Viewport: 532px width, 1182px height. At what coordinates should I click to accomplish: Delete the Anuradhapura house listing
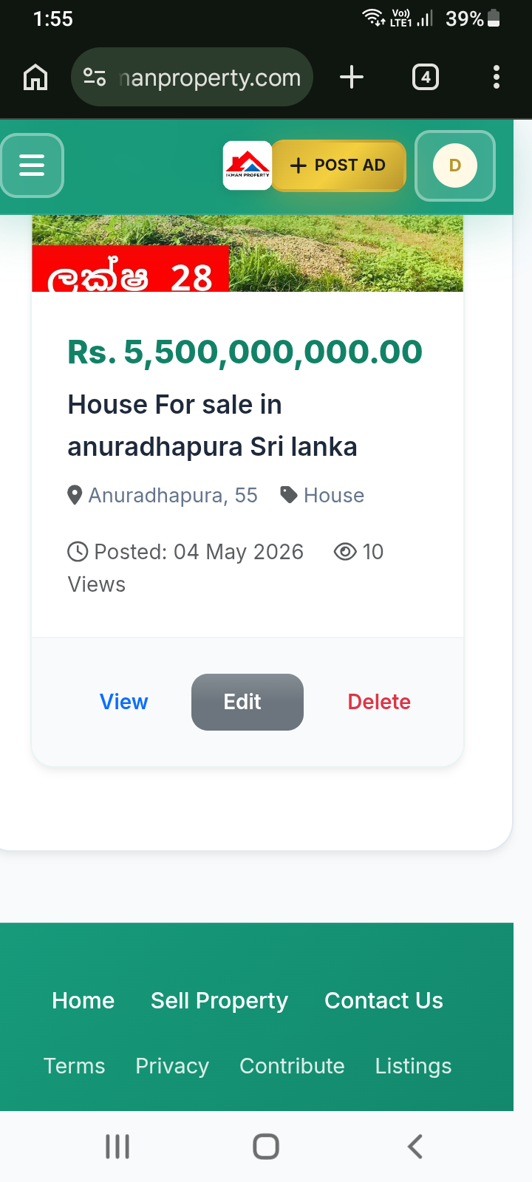(x=379, y=702)
